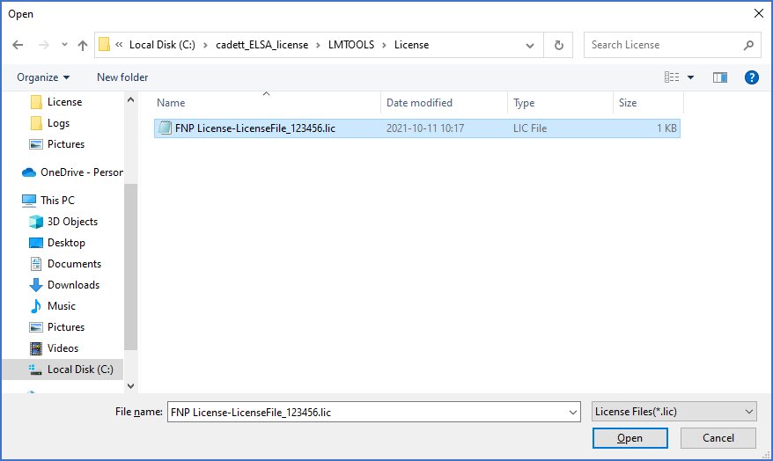
Task: Open the Organize menu
Action: (x=43, y=77)
